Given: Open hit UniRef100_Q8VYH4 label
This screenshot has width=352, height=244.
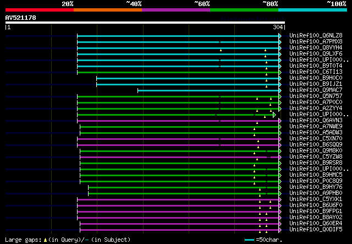Looking at the screenshot, I should click(x=316, y=48).
